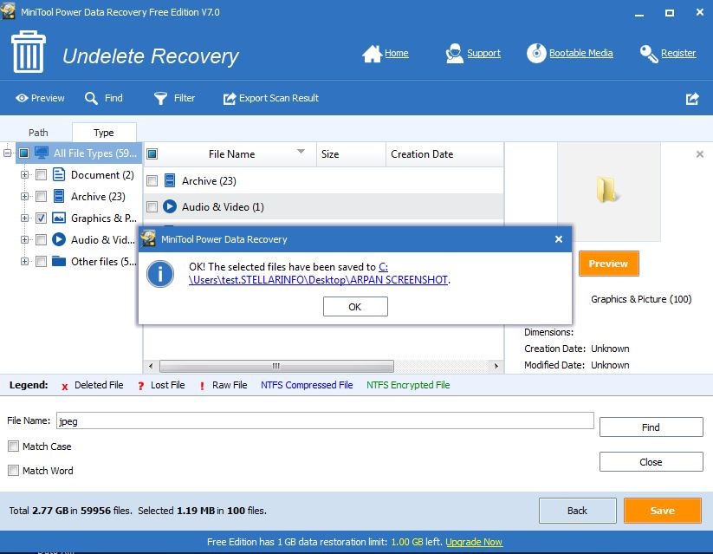
Task: Click the Bootable Media disc icon
Action: point(536,53)
